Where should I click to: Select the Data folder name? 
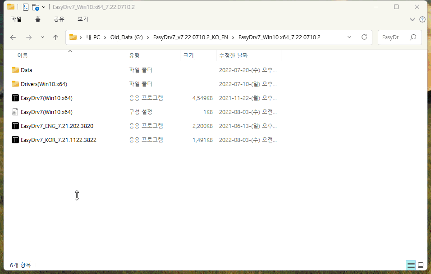click(27, 70)
